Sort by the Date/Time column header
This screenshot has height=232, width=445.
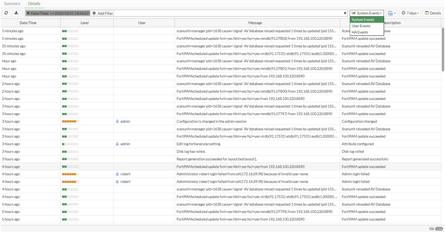click(31, 23)
